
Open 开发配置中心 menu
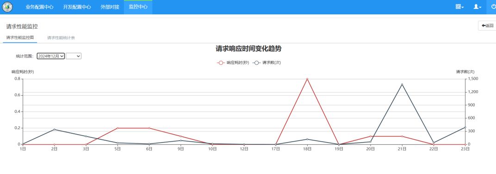click(x=77, y=7)
